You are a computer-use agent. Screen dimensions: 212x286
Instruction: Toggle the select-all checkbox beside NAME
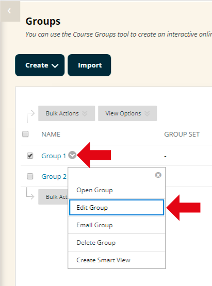coord(25,134)
